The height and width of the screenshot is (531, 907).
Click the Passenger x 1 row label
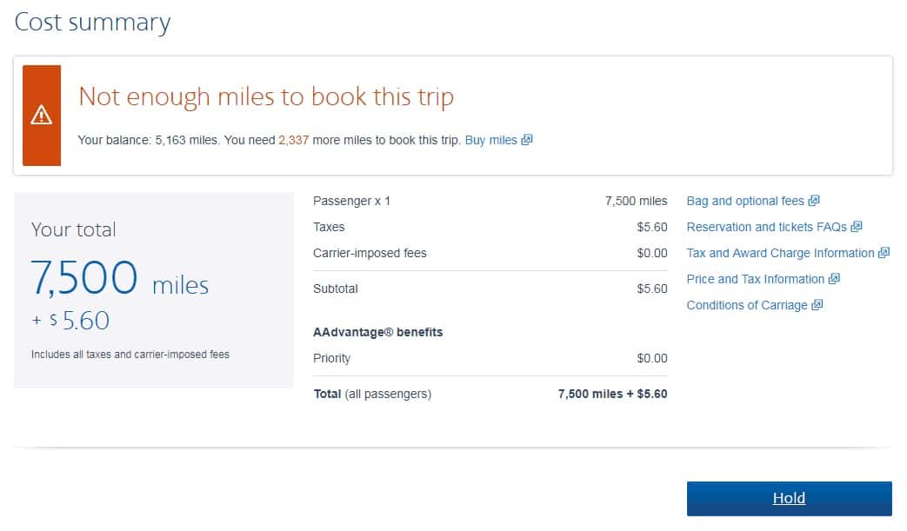(x=351, y=201)
